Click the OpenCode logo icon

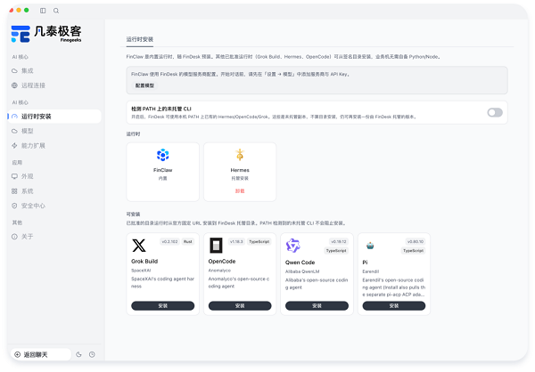[x=216, y=246]
